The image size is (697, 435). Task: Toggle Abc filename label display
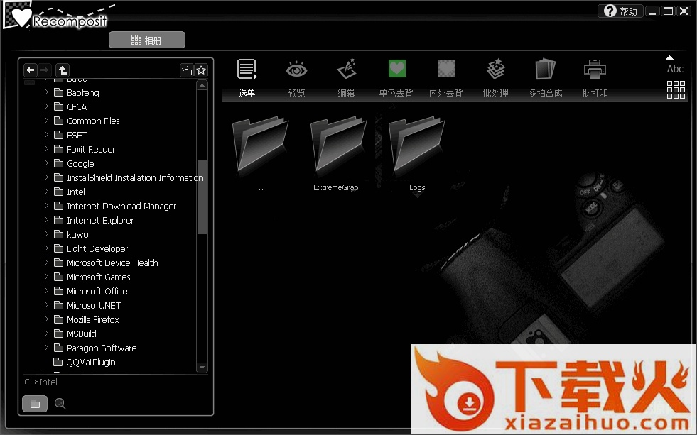[674, 65]
